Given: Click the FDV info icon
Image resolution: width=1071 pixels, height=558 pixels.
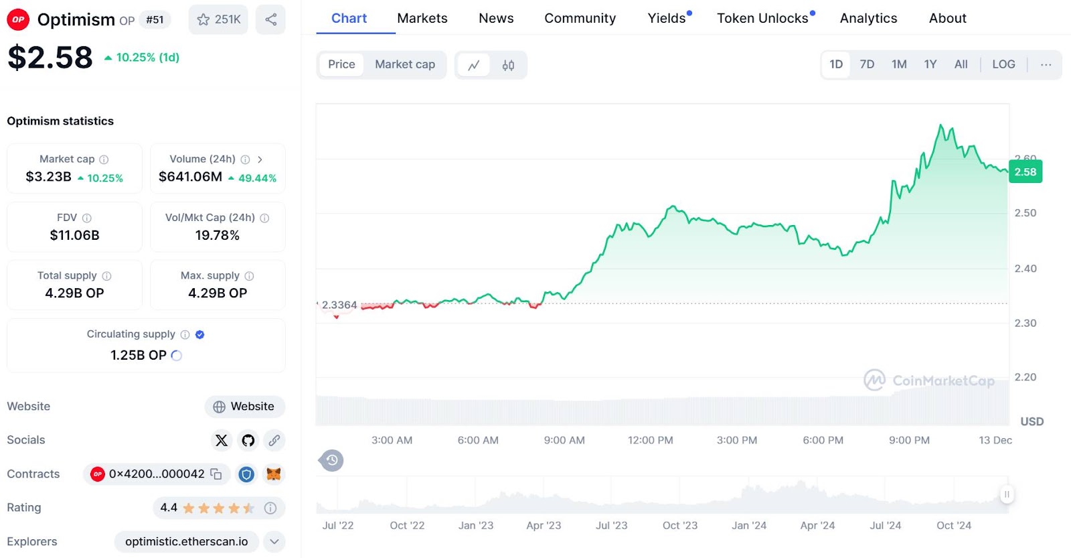Looking at the screenshot, I should (87, 218).
